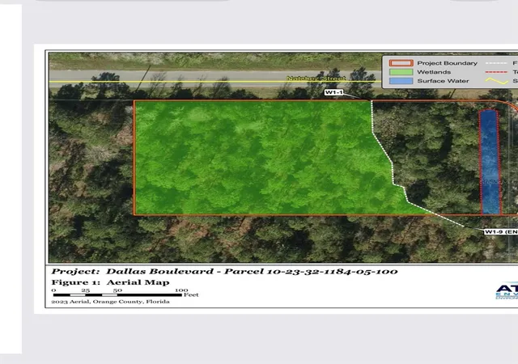Click the white dotted line legend symbol
The width and height of the screenshot is (518, 364).
pos(496,63)
